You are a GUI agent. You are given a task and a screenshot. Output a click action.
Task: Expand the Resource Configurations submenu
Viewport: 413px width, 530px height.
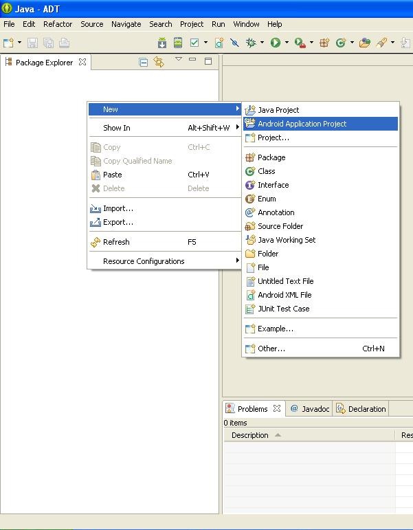(x=165, y=261)
